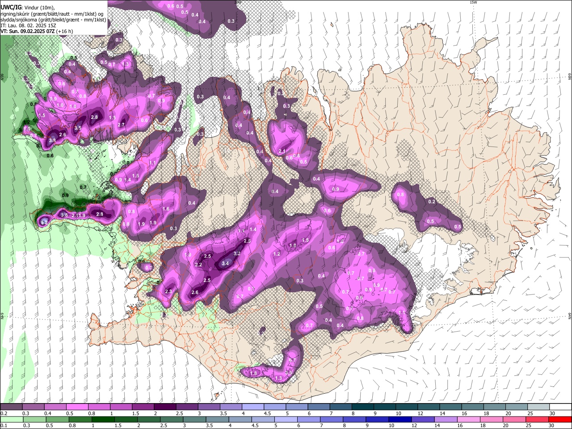Click bottom legend swatch between 25 and 30
Image resolution: width=572 pixels, height=429 pixels.
pos(538,419)
